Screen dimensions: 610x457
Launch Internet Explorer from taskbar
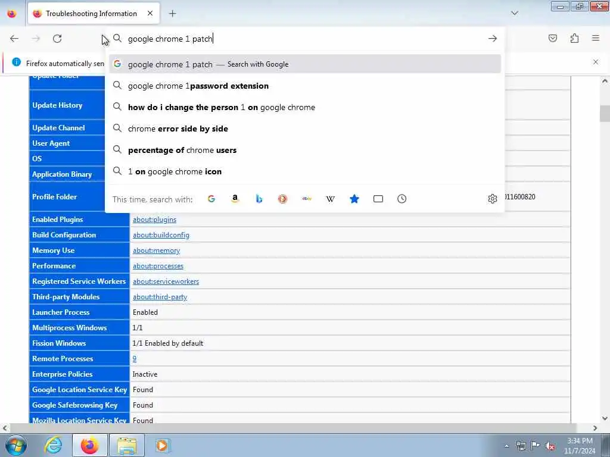coord(52,446)
